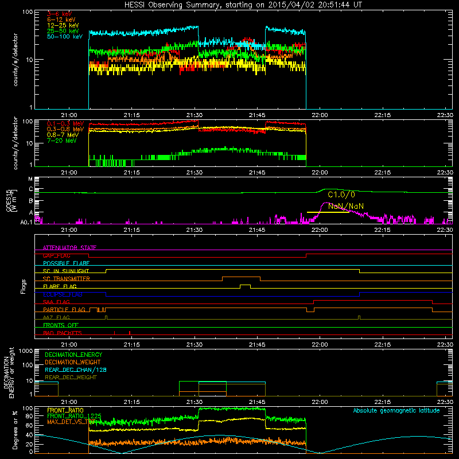
Task: Click the 0.1-0.3 MeV legend label
Action: point(65,123)
